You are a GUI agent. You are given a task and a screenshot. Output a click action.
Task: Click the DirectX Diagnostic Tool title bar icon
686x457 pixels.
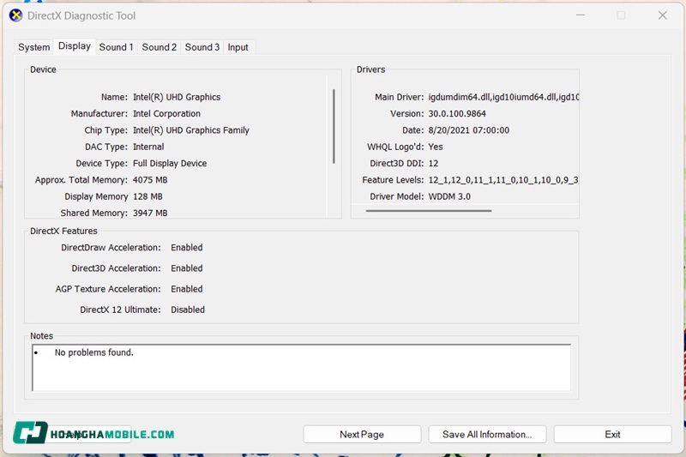coord(15,15)
